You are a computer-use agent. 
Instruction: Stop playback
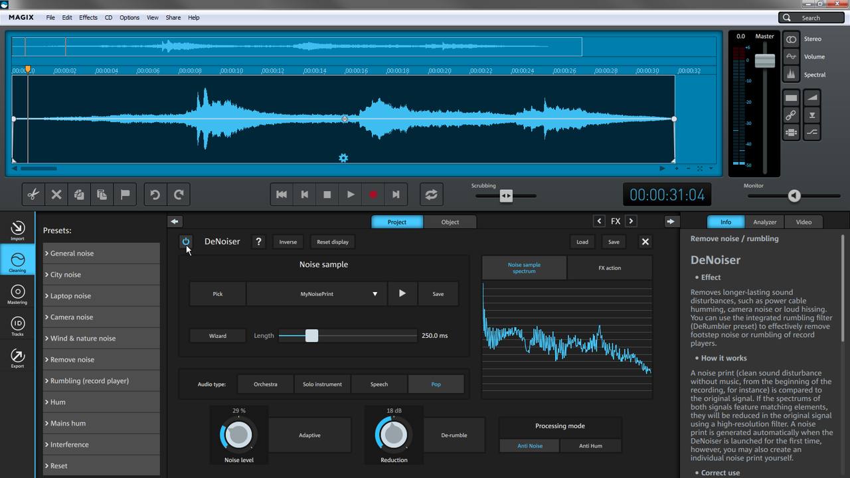[x=327, y=195]
